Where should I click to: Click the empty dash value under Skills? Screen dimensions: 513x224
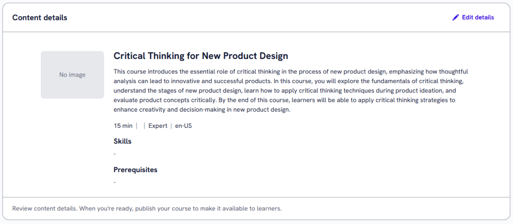tap(115, 154)
